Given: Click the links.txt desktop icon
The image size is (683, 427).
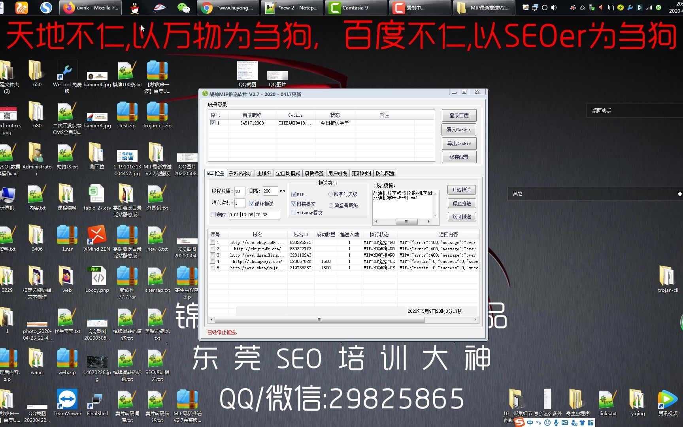Looking at the screenshot, I should point(608,402).
